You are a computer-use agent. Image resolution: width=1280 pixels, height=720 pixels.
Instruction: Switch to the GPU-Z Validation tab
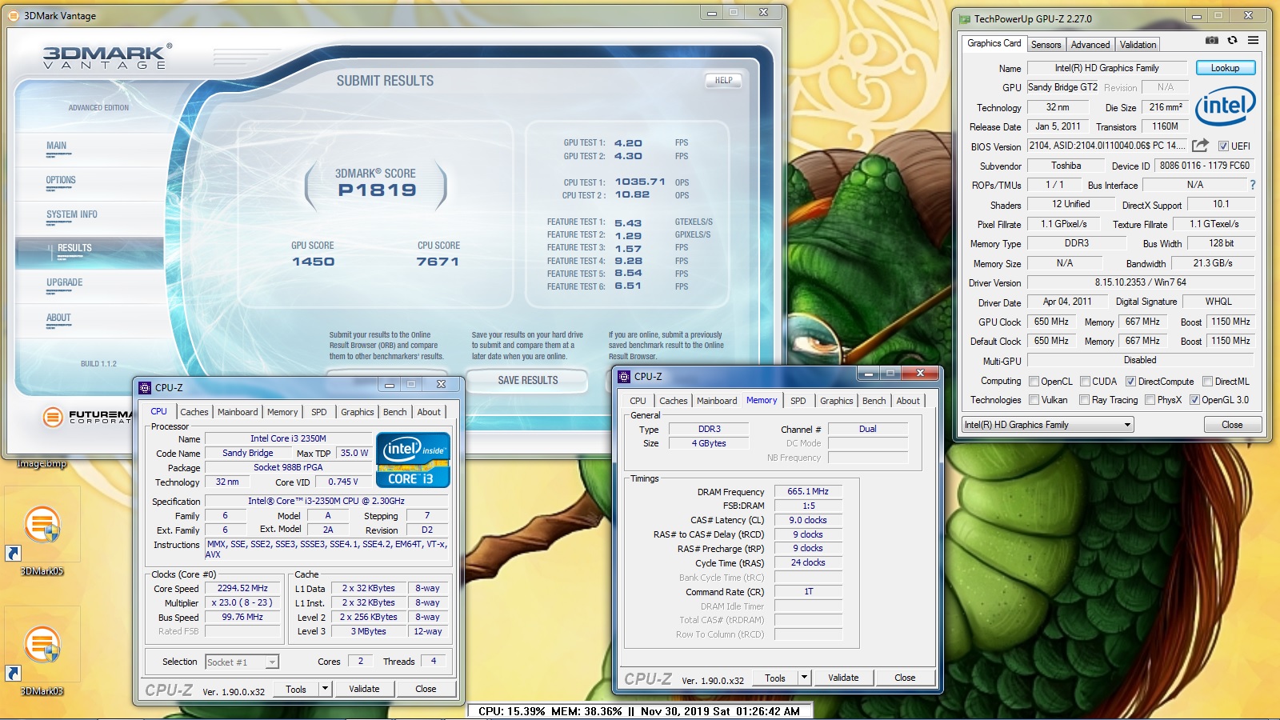1138,45
